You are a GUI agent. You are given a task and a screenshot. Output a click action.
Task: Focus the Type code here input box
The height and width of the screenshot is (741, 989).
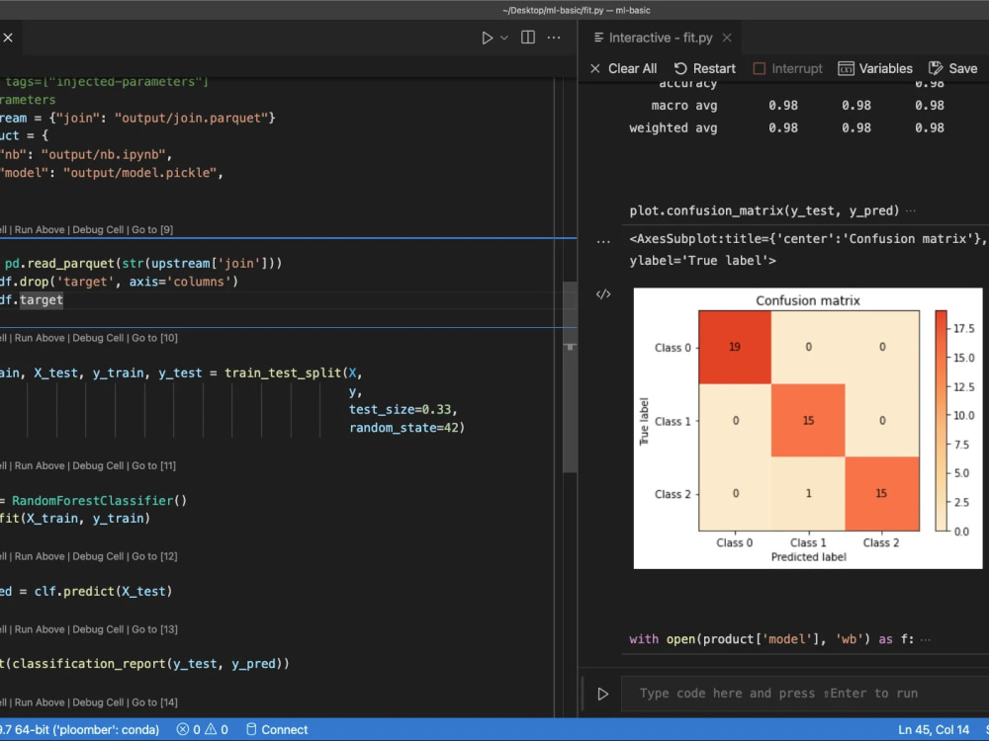[x=805, y=694]
